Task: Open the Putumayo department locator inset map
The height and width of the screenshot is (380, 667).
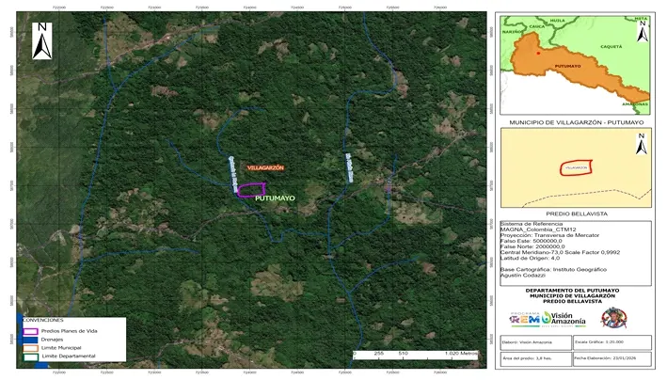Action: point(575,65)
